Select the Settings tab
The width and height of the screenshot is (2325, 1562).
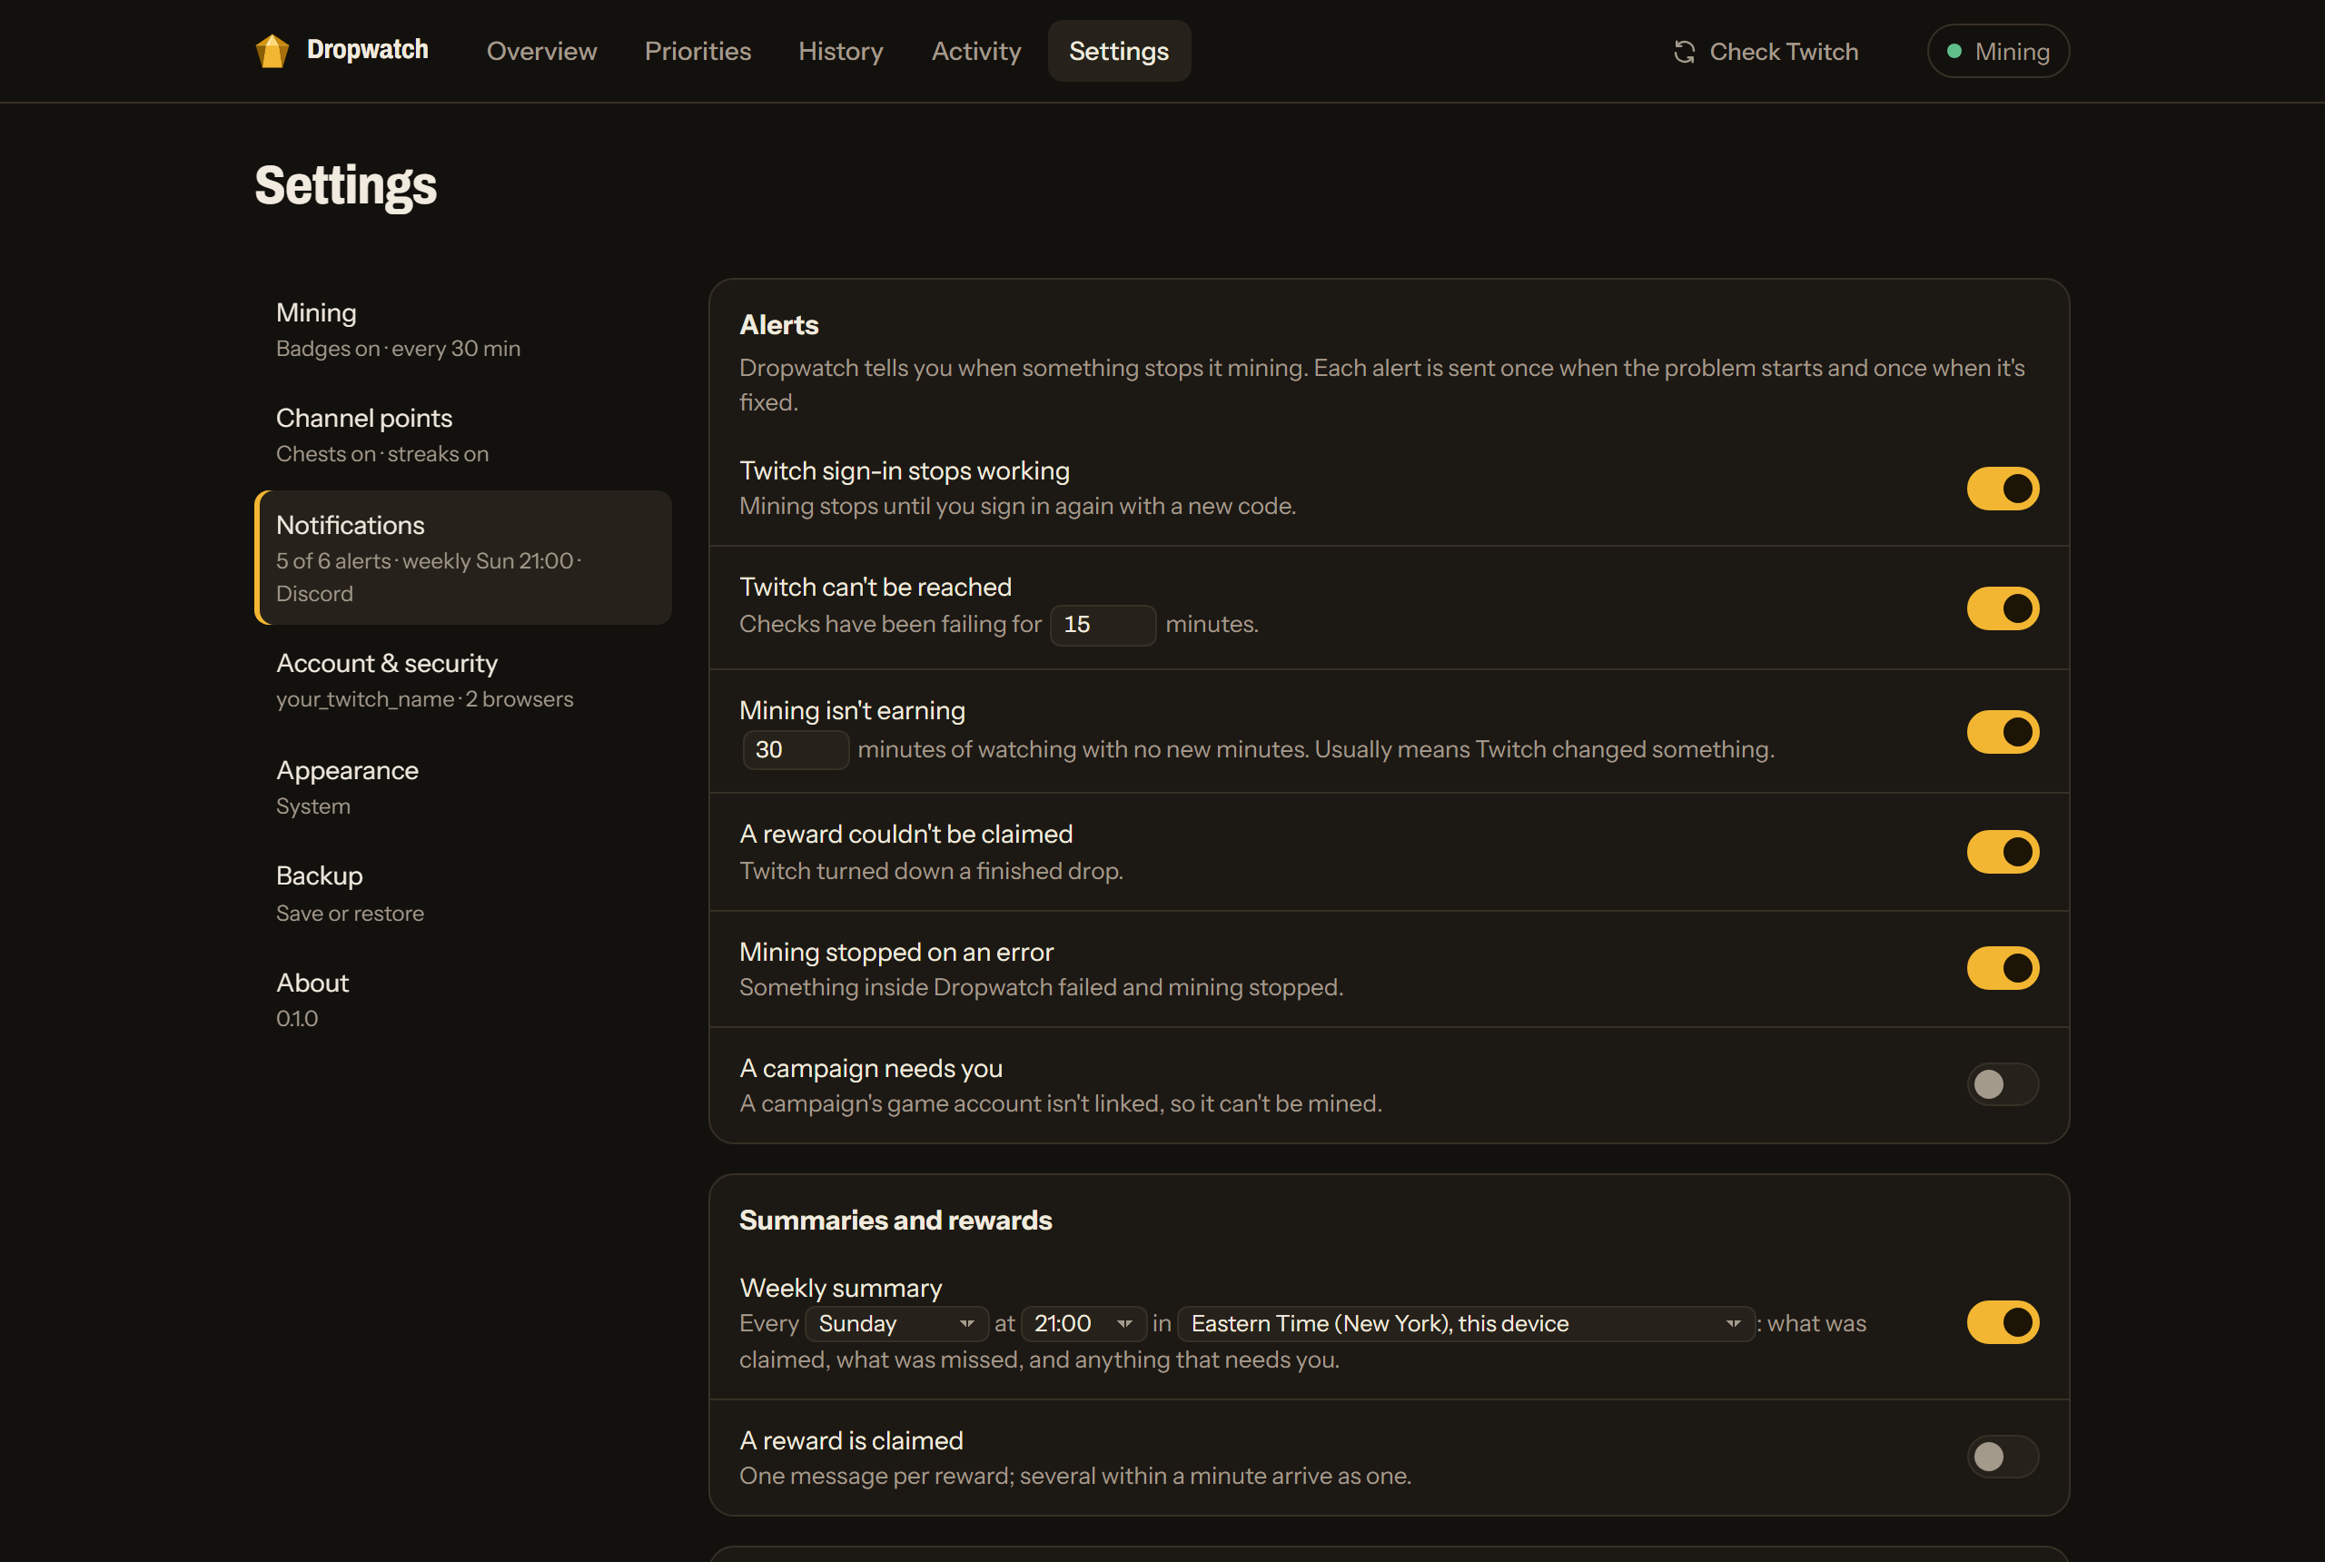[x=1119, y=51]
